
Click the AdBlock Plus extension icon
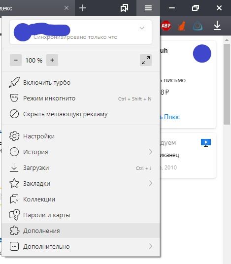click(x=166, y=26)
